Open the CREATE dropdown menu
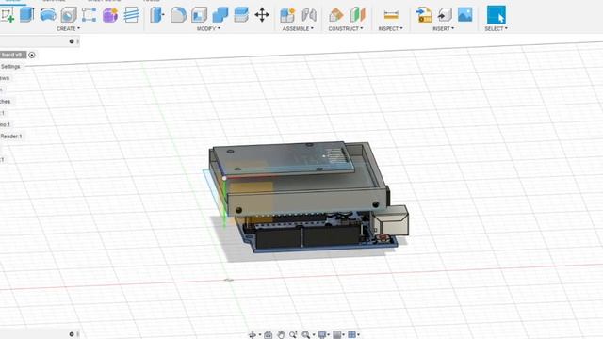This screenshot has width=603, height=339. [68, 28]
